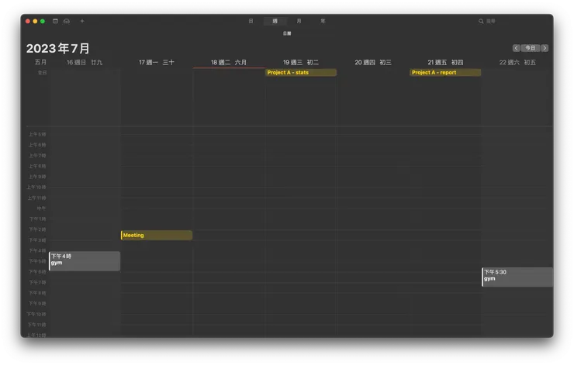Switch to Year (年) view tab
This screenshot has height=365, width=574.
click(x=323, y=21)
